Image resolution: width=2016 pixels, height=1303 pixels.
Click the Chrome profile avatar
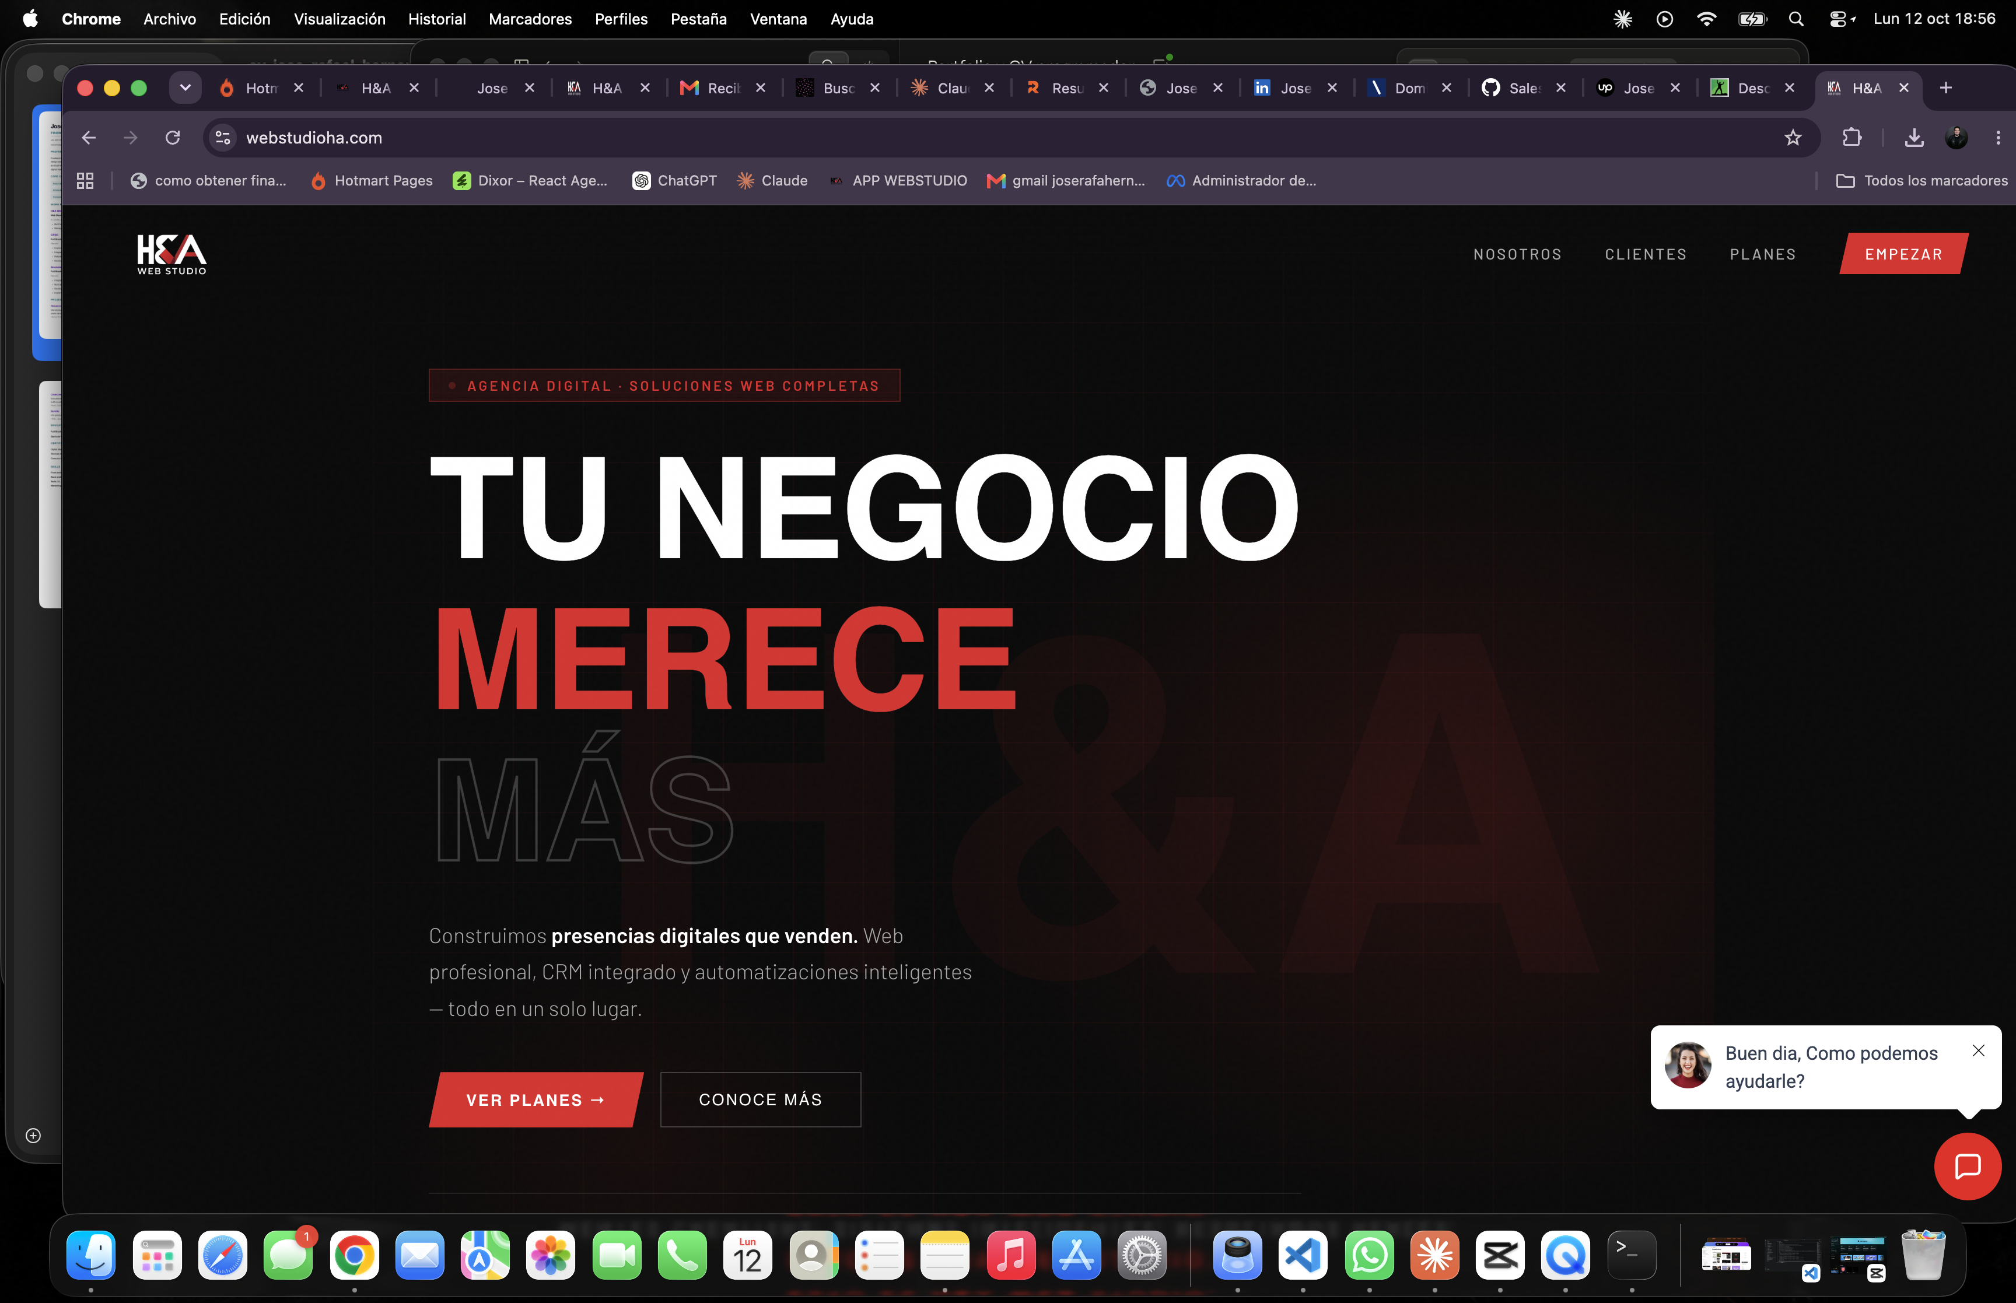coord(1956,137)
